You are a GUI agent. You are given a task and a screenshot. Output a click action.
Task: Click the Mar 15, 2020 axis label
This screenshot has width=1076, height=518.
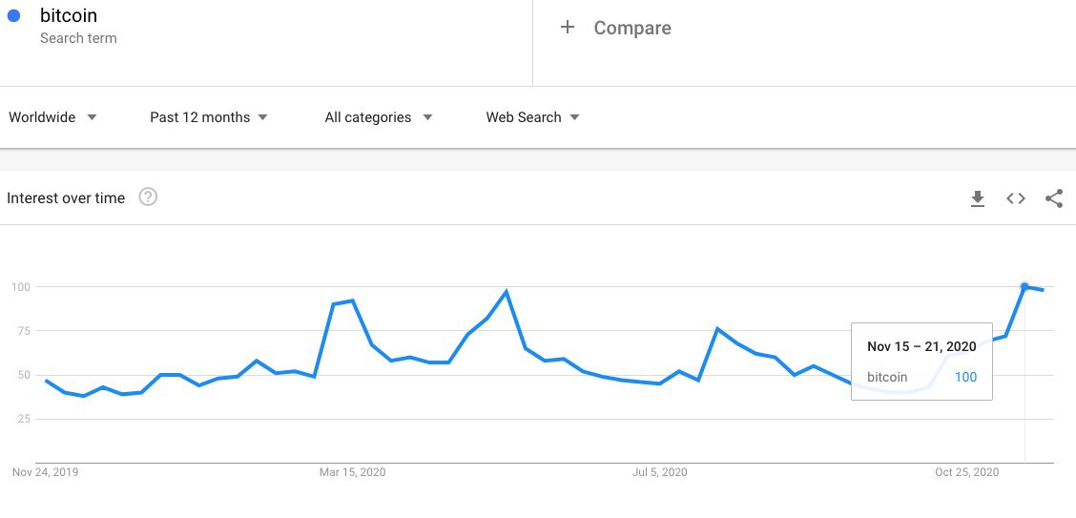coord(352,472)
